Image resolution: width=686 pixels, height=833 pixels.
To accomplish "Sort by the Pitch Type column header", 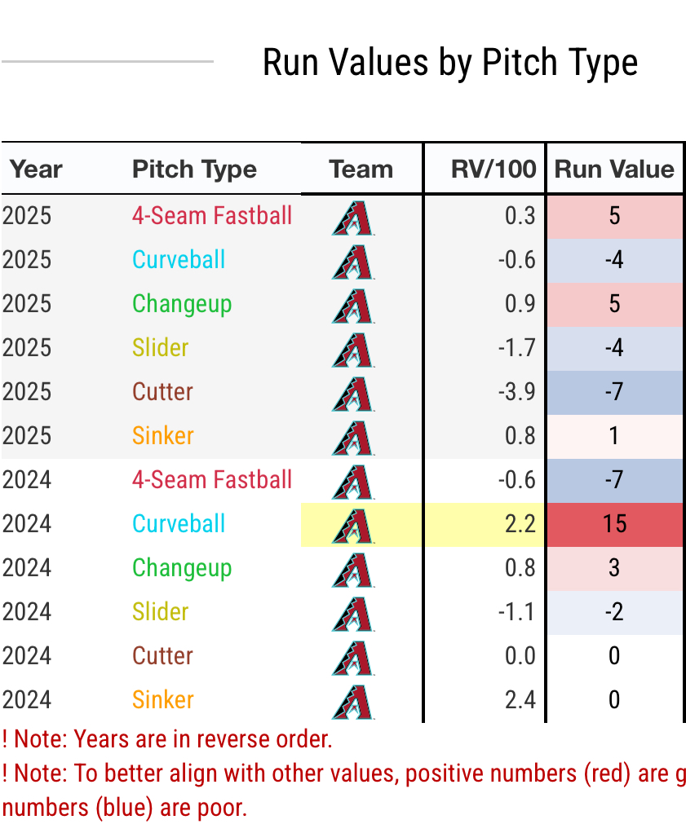I will pyautogui.click(x=194, y=170).
